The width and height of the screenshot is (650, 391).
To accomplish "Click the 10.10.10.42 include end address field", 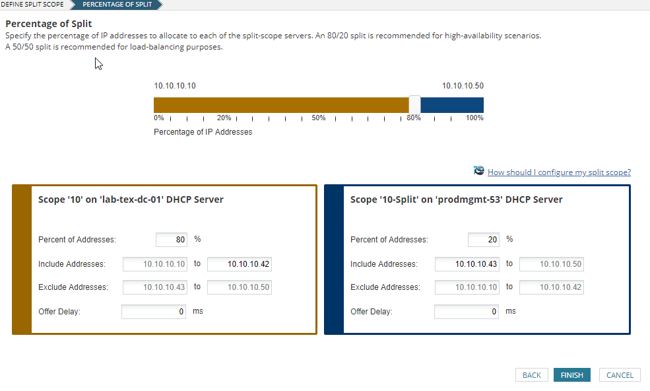I will (x=239, y=264).
